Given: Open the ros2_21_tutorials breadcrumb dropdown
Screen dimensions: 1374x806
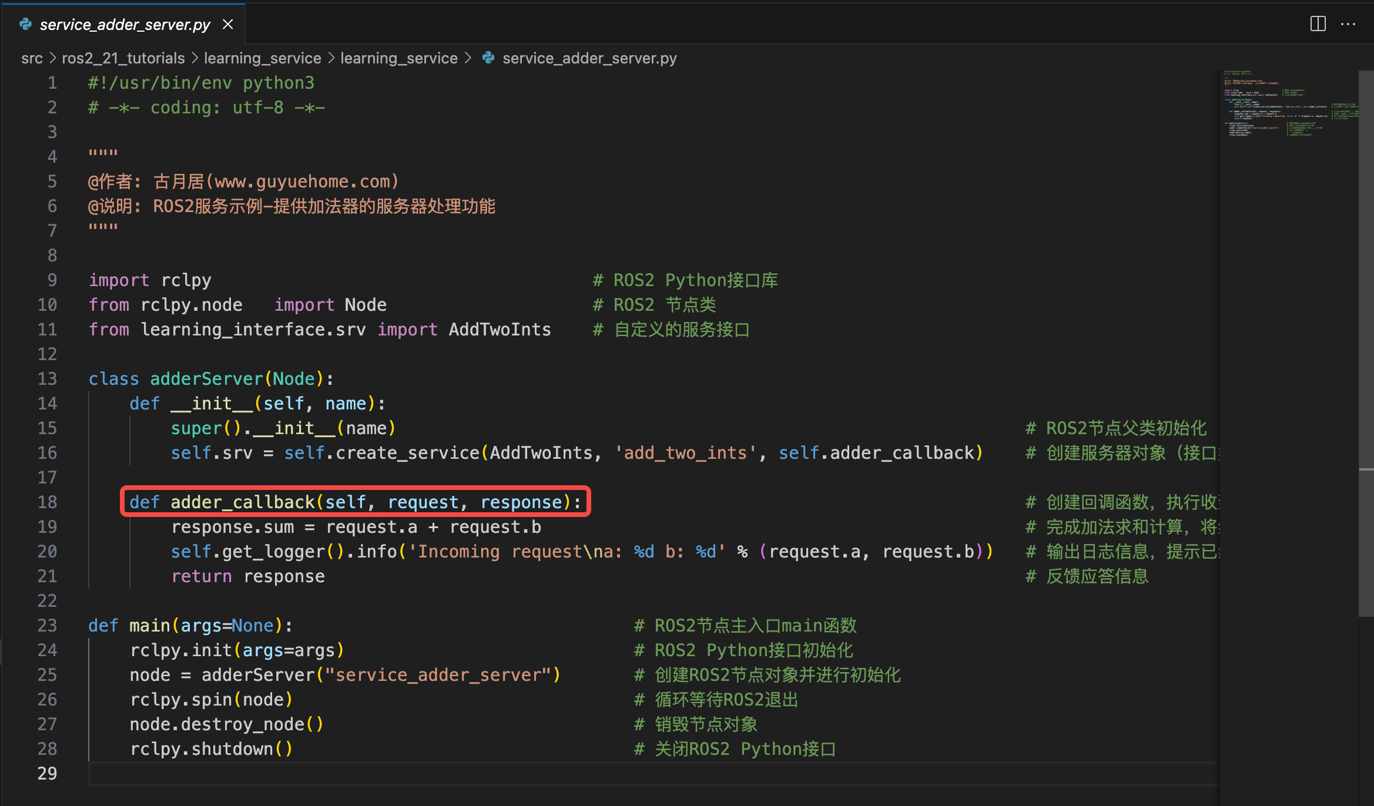Looking at the screenshot, I should tap(123, 58).
